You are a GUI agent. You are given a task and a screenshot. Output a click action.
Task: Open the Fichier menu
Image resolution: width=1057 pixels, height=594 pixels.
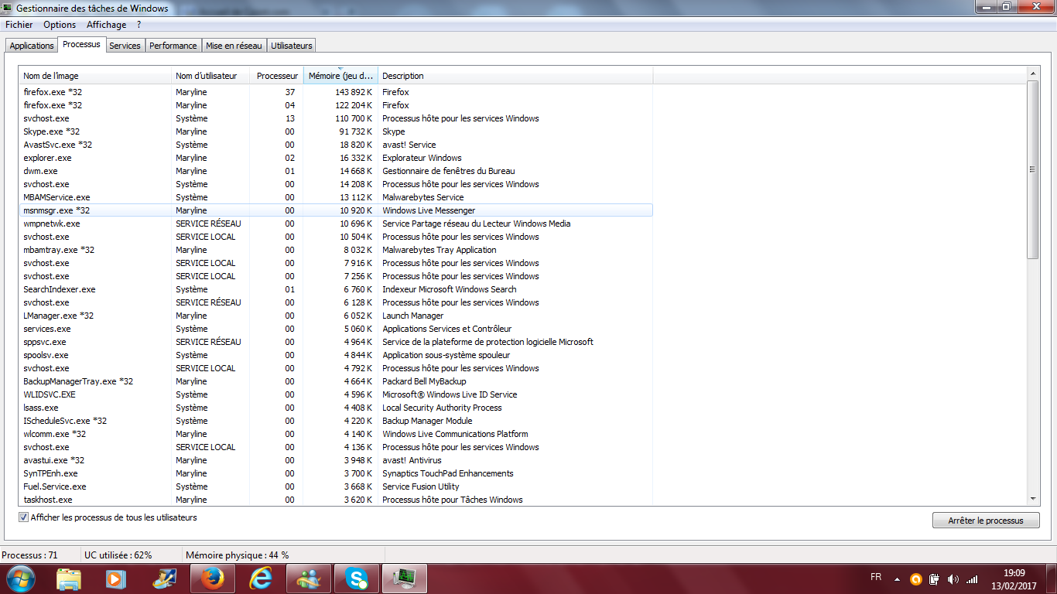19,25
